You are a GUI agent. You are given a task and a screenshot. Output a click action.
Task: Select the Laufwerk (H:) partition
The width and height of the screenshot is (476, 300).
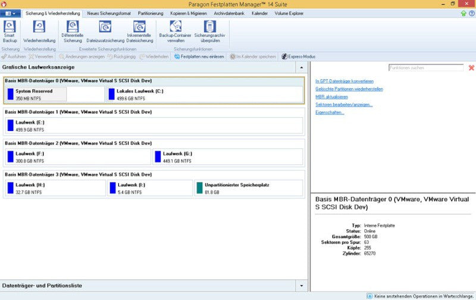pos(55,188)
